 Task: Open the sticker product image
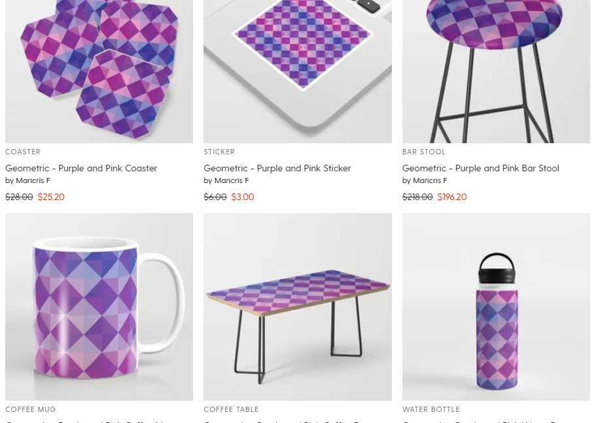pyautogui.click(x=298, y=71)
